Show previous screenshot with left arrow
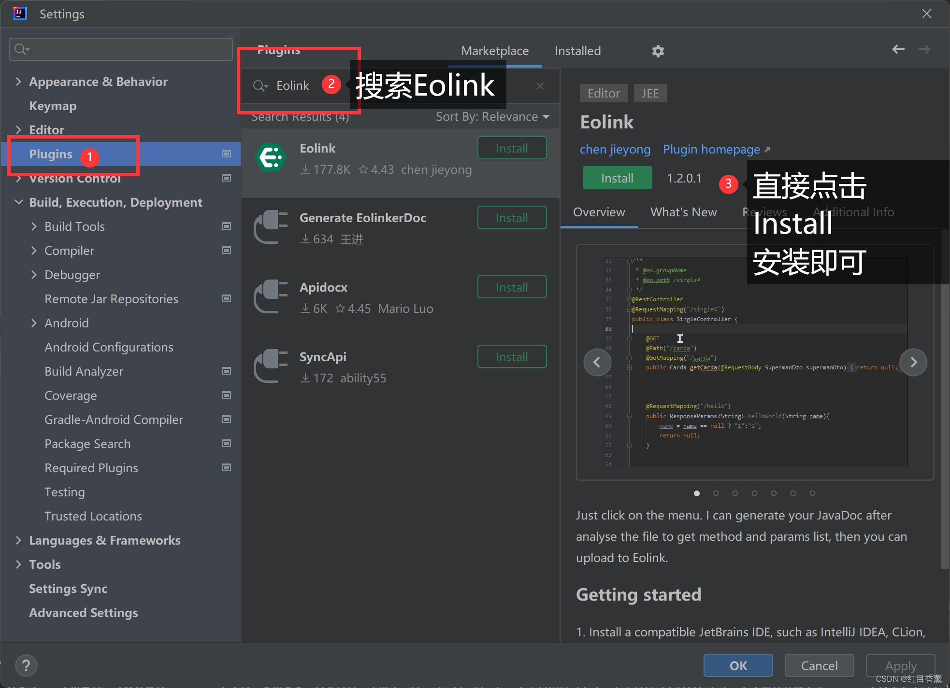950x688 pixels. pyautogui.click(x=597, y=362)
